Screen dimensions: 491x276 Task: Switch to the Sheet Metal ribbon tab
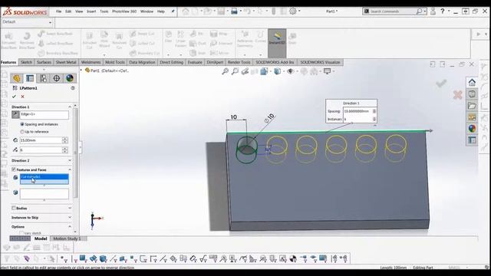click(x=66, y=62)
